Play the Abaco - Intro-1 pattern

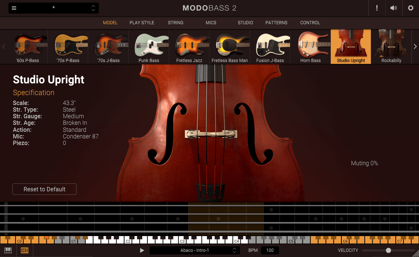pyautogui.click(x=142, y=250)
